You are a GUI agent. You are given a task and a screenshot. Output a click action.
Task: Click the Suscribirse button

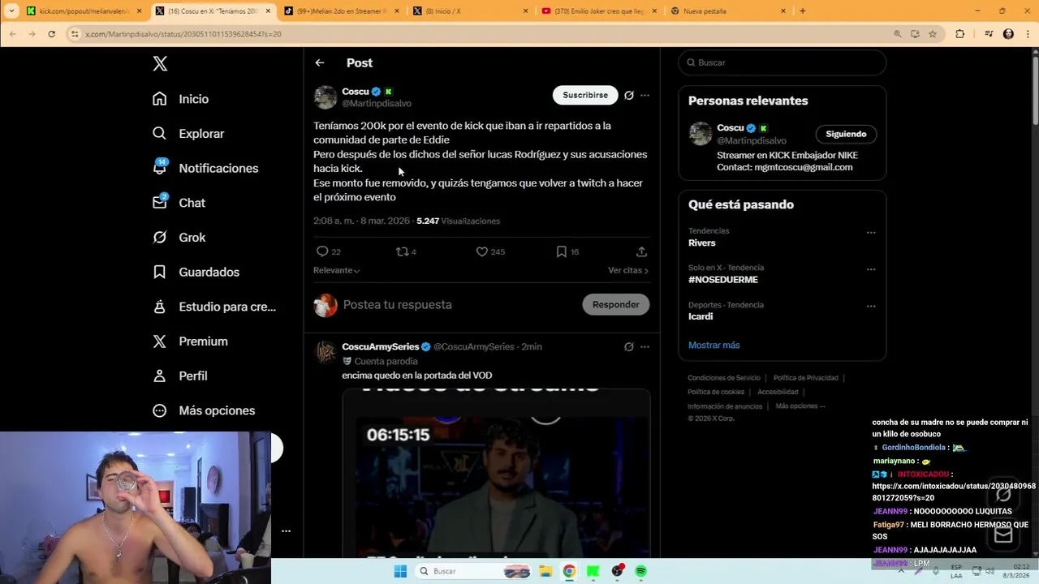click(x=585, y=95)
